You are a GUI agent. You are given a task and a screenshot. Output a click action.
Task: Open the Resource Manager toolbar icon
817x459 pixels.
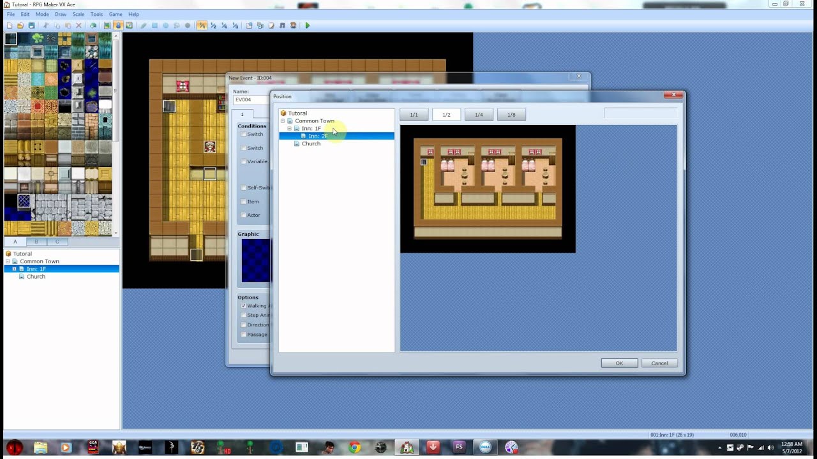[260, 25]
